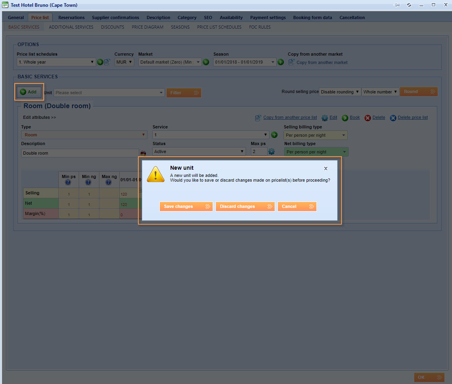This screenshot has height=384, width=452.
Task: Expand the Edit attributes >> link
Action: tap(39, 117)
